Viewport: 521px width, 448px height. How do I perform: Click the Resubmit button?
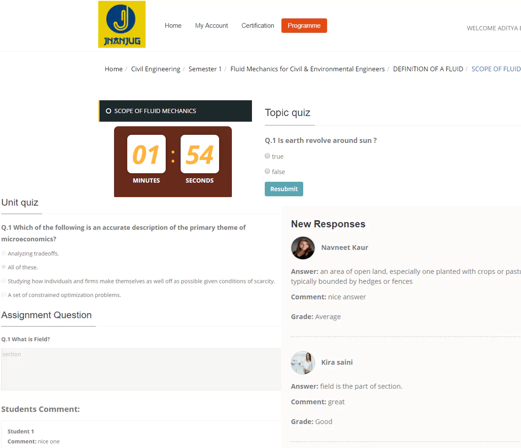284,189
